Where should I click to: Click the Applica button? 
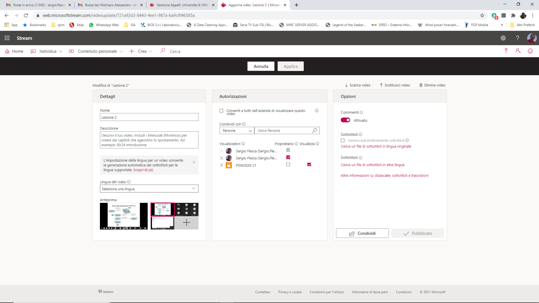291,66
